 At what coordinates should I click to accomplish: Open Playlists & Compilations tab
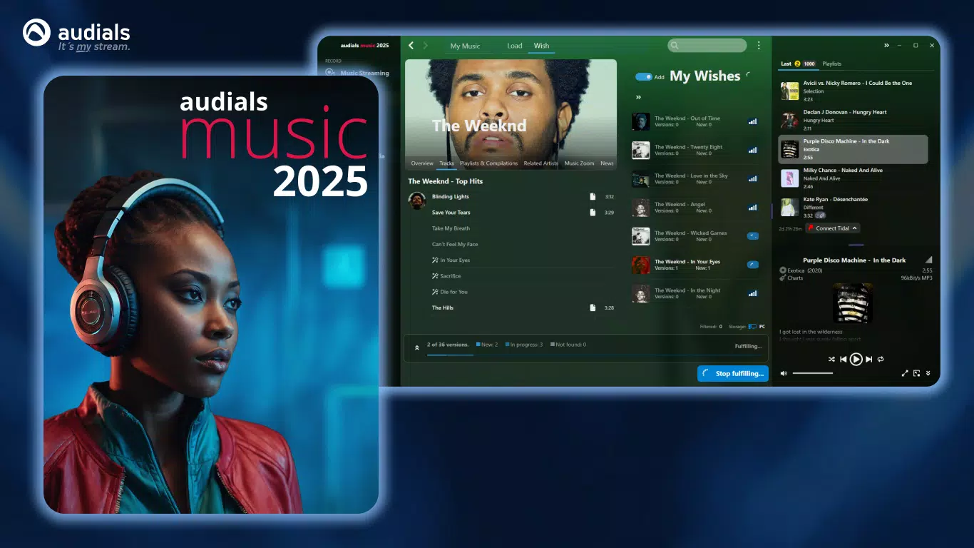pyautogui.click(x=488, y=163)
